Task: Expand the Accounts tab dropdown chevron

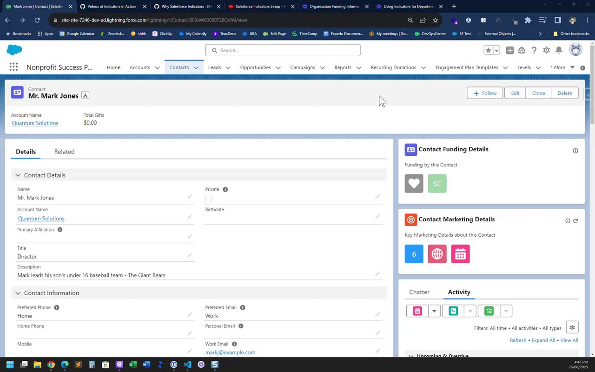Action: tap(157, 67)
